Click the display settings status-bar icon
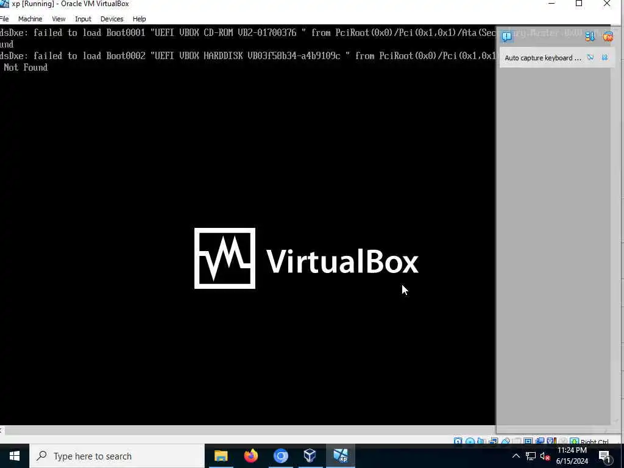The image size is (624, 468). [x=528, y=441]
